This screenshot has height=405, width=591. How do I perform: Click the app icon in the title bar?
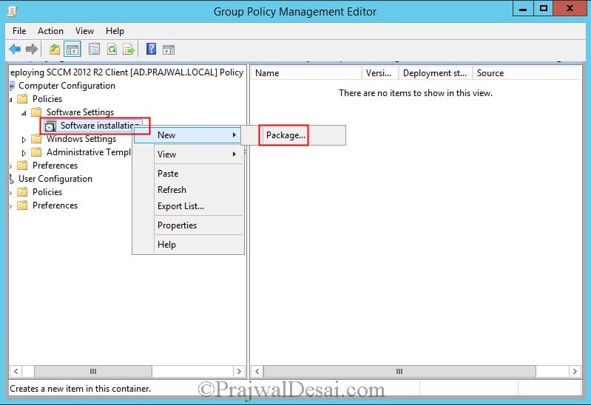(x=13, y=11)
